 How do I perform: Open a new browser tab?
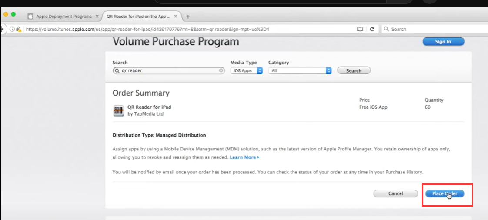[x=187, y=17]
